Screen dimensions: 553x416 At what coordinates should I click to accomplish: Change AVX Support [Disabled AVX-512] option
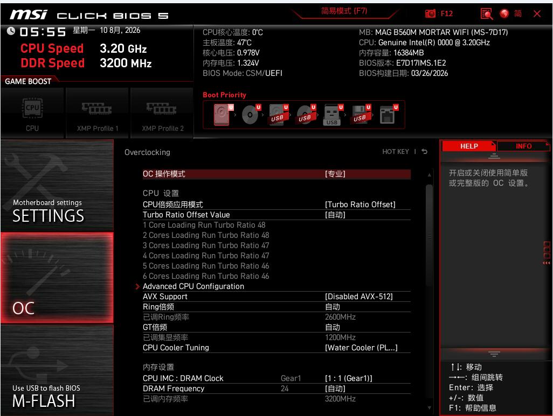[276, 297]
